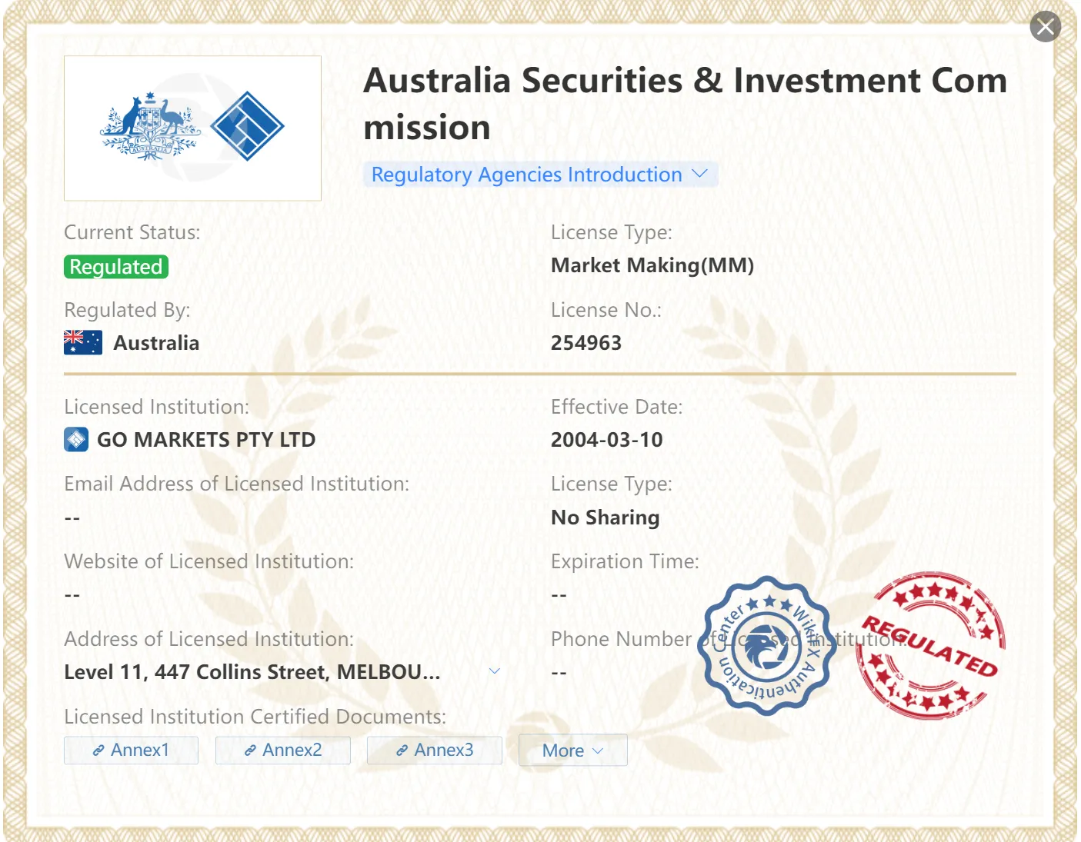Screen dimensions: 1081x842
Task: Click the chevron next to Regulatory Agencies Introduction
Action: point(699,174)
